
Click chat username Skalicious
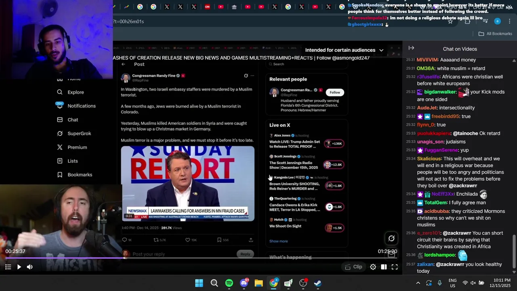pos(429,159)
